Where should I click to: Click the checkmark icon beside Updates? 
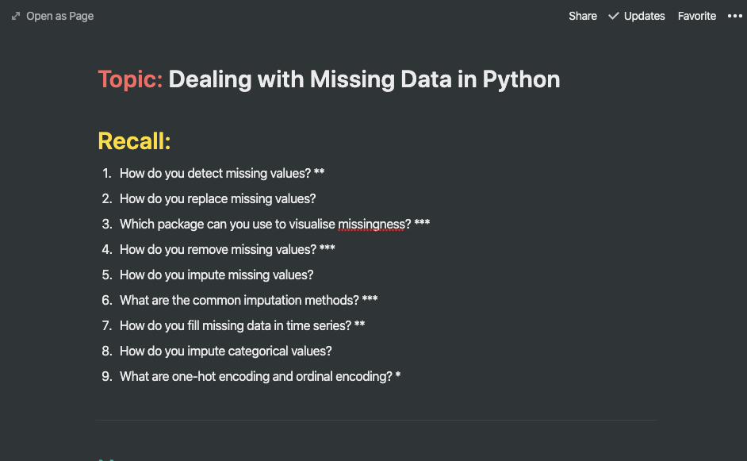coord(614,16)
